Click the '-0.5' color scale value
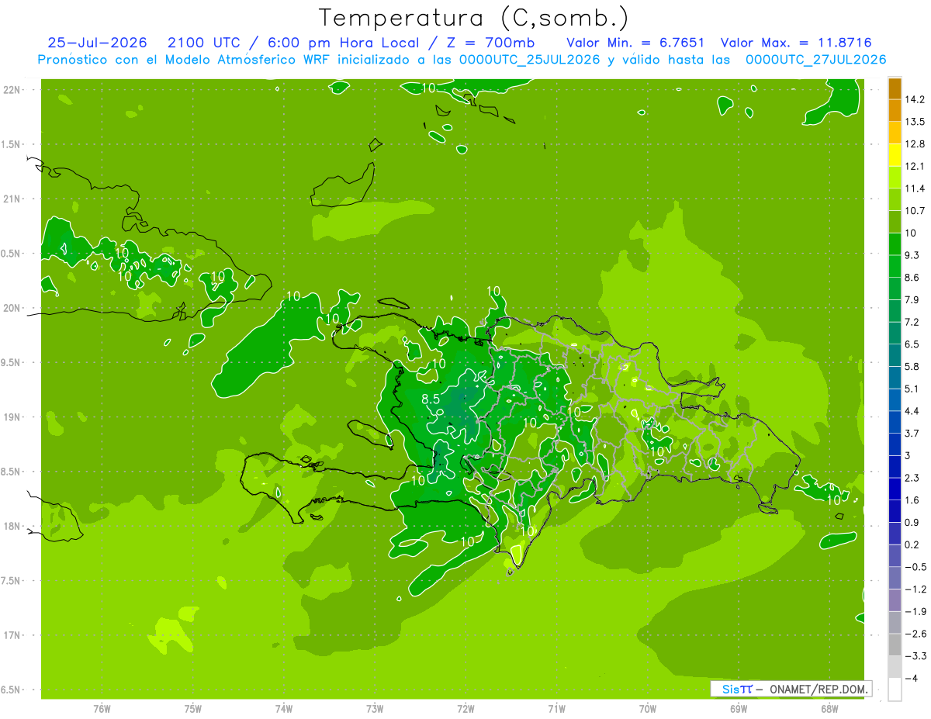The image size is (931, 719). tap(915, 567)
